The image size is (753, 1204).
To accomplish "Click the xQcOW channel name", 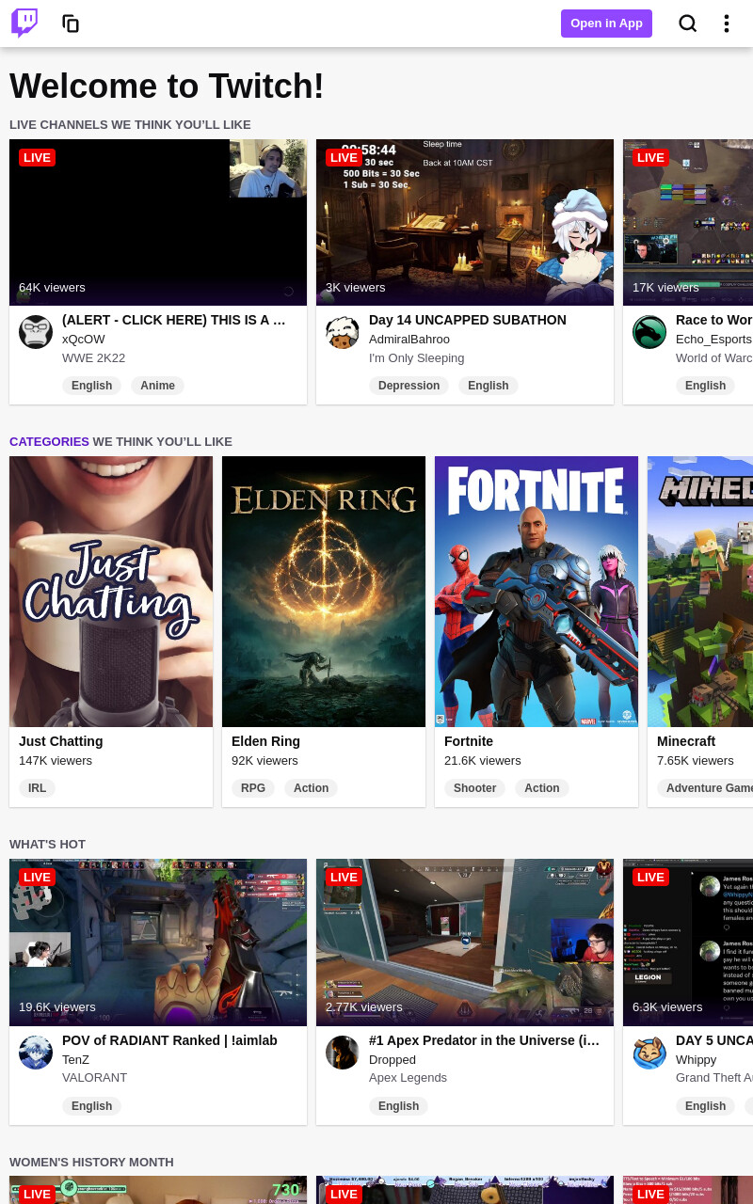I will click(x=84, y=340).
